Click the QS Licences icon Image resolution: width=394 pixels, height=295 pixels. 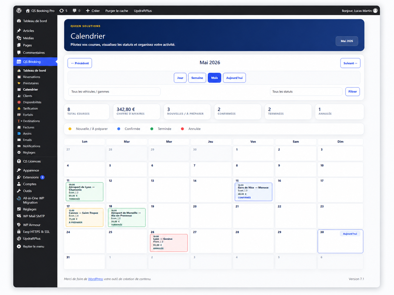point(19,161)
